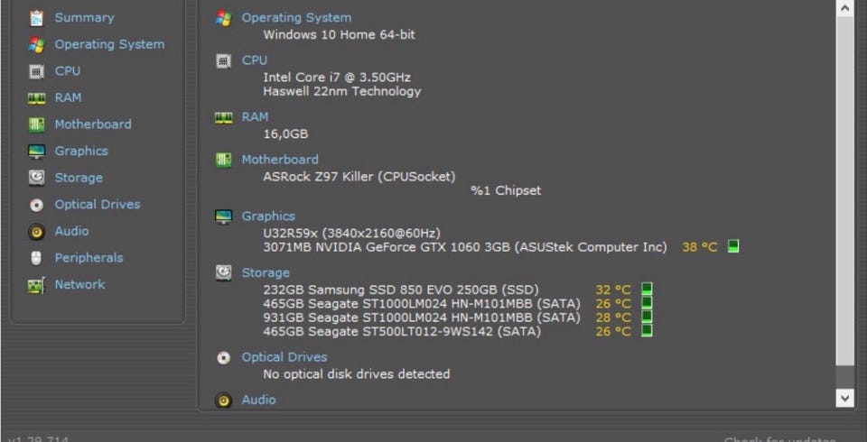Screen dimensions: 867x442
Task: Select the Samsung SSD 850 EVO line
Action: coord(401,290)
